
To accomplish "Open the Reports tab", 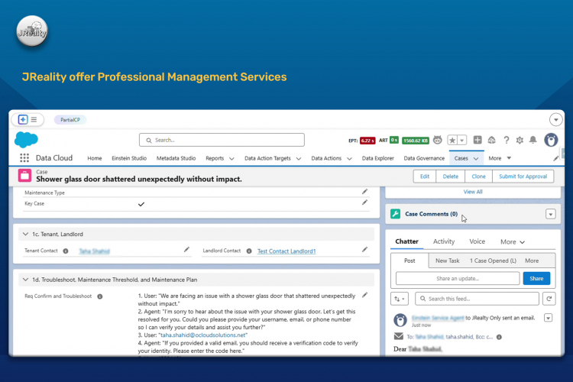I will pos(215,158).
